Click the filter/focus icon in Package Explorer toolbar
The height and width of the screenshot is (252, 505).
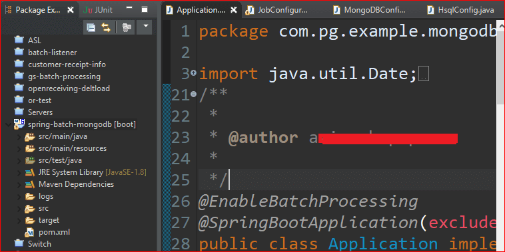click(126, 28)
